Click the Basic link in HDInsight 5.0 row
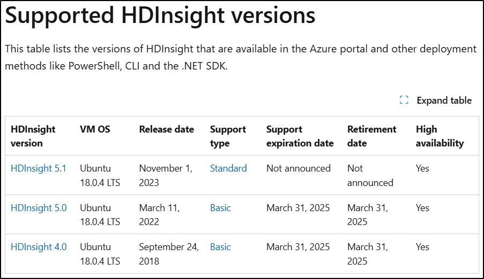Screen dimensions: 484x279 [220, 208]
